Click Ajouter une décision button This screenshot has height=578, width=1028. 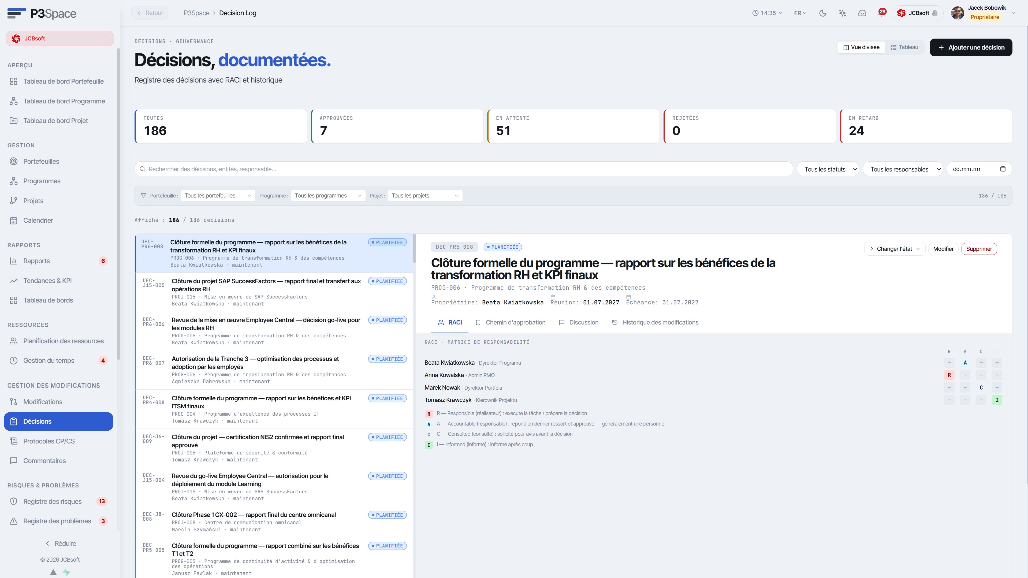pyautogui.click(x=971, y=47)
